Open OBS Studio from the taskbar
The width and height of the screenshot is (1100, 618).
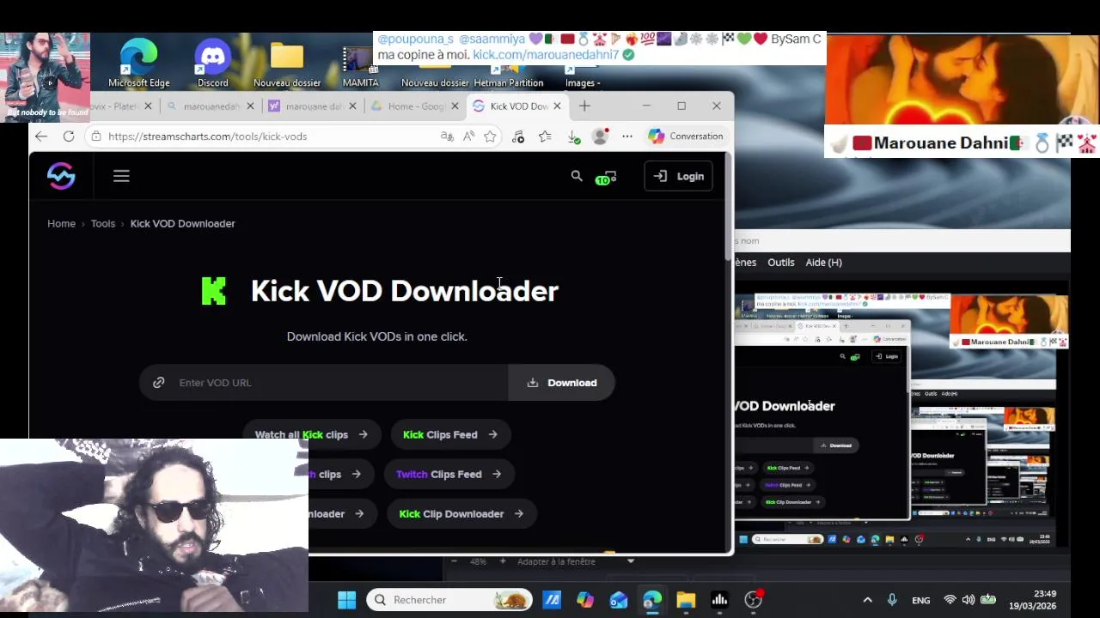754,600
